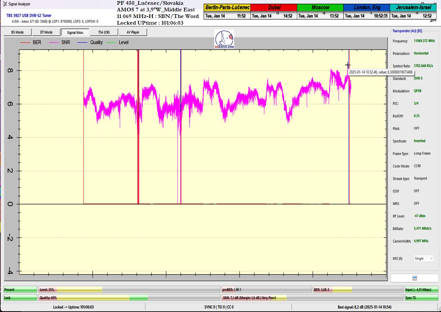Click the Lock status indicator
This screenshot has height=312, width=441.
click(x=20, y=298)
